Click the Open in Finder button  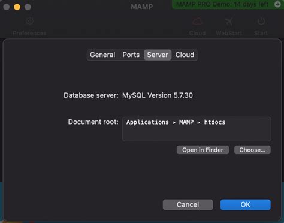tap(203, 150)
